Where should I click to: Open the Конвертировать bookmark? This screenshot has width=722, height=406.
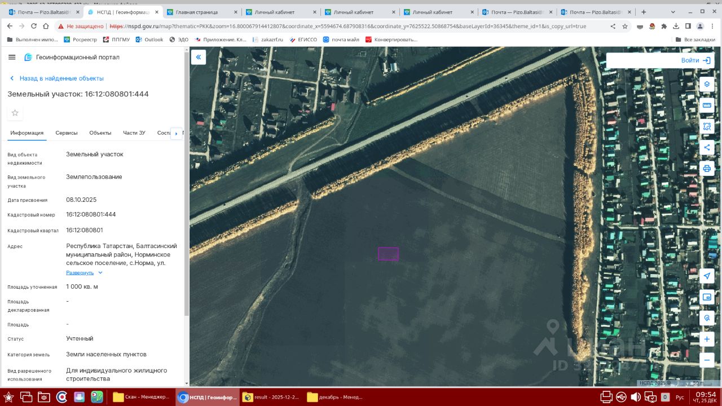tap(391, 39)
